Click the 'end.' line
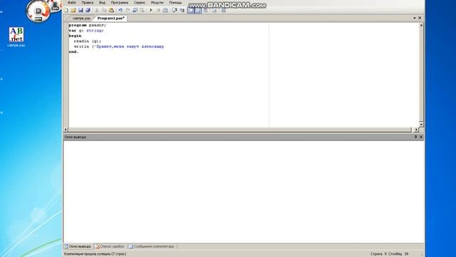The height and width of the screenshot is (257, 456). click(73, 51)
